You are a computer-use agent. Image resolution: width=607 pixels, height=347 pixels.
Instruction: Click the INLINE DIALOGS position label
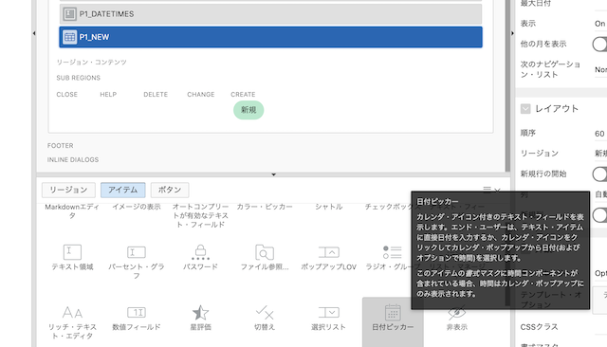[73, 160]
